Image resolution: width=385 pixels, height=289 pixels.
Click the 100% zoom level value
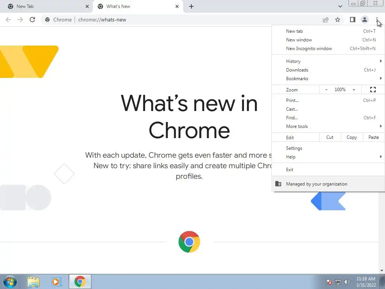pos(340,90)
